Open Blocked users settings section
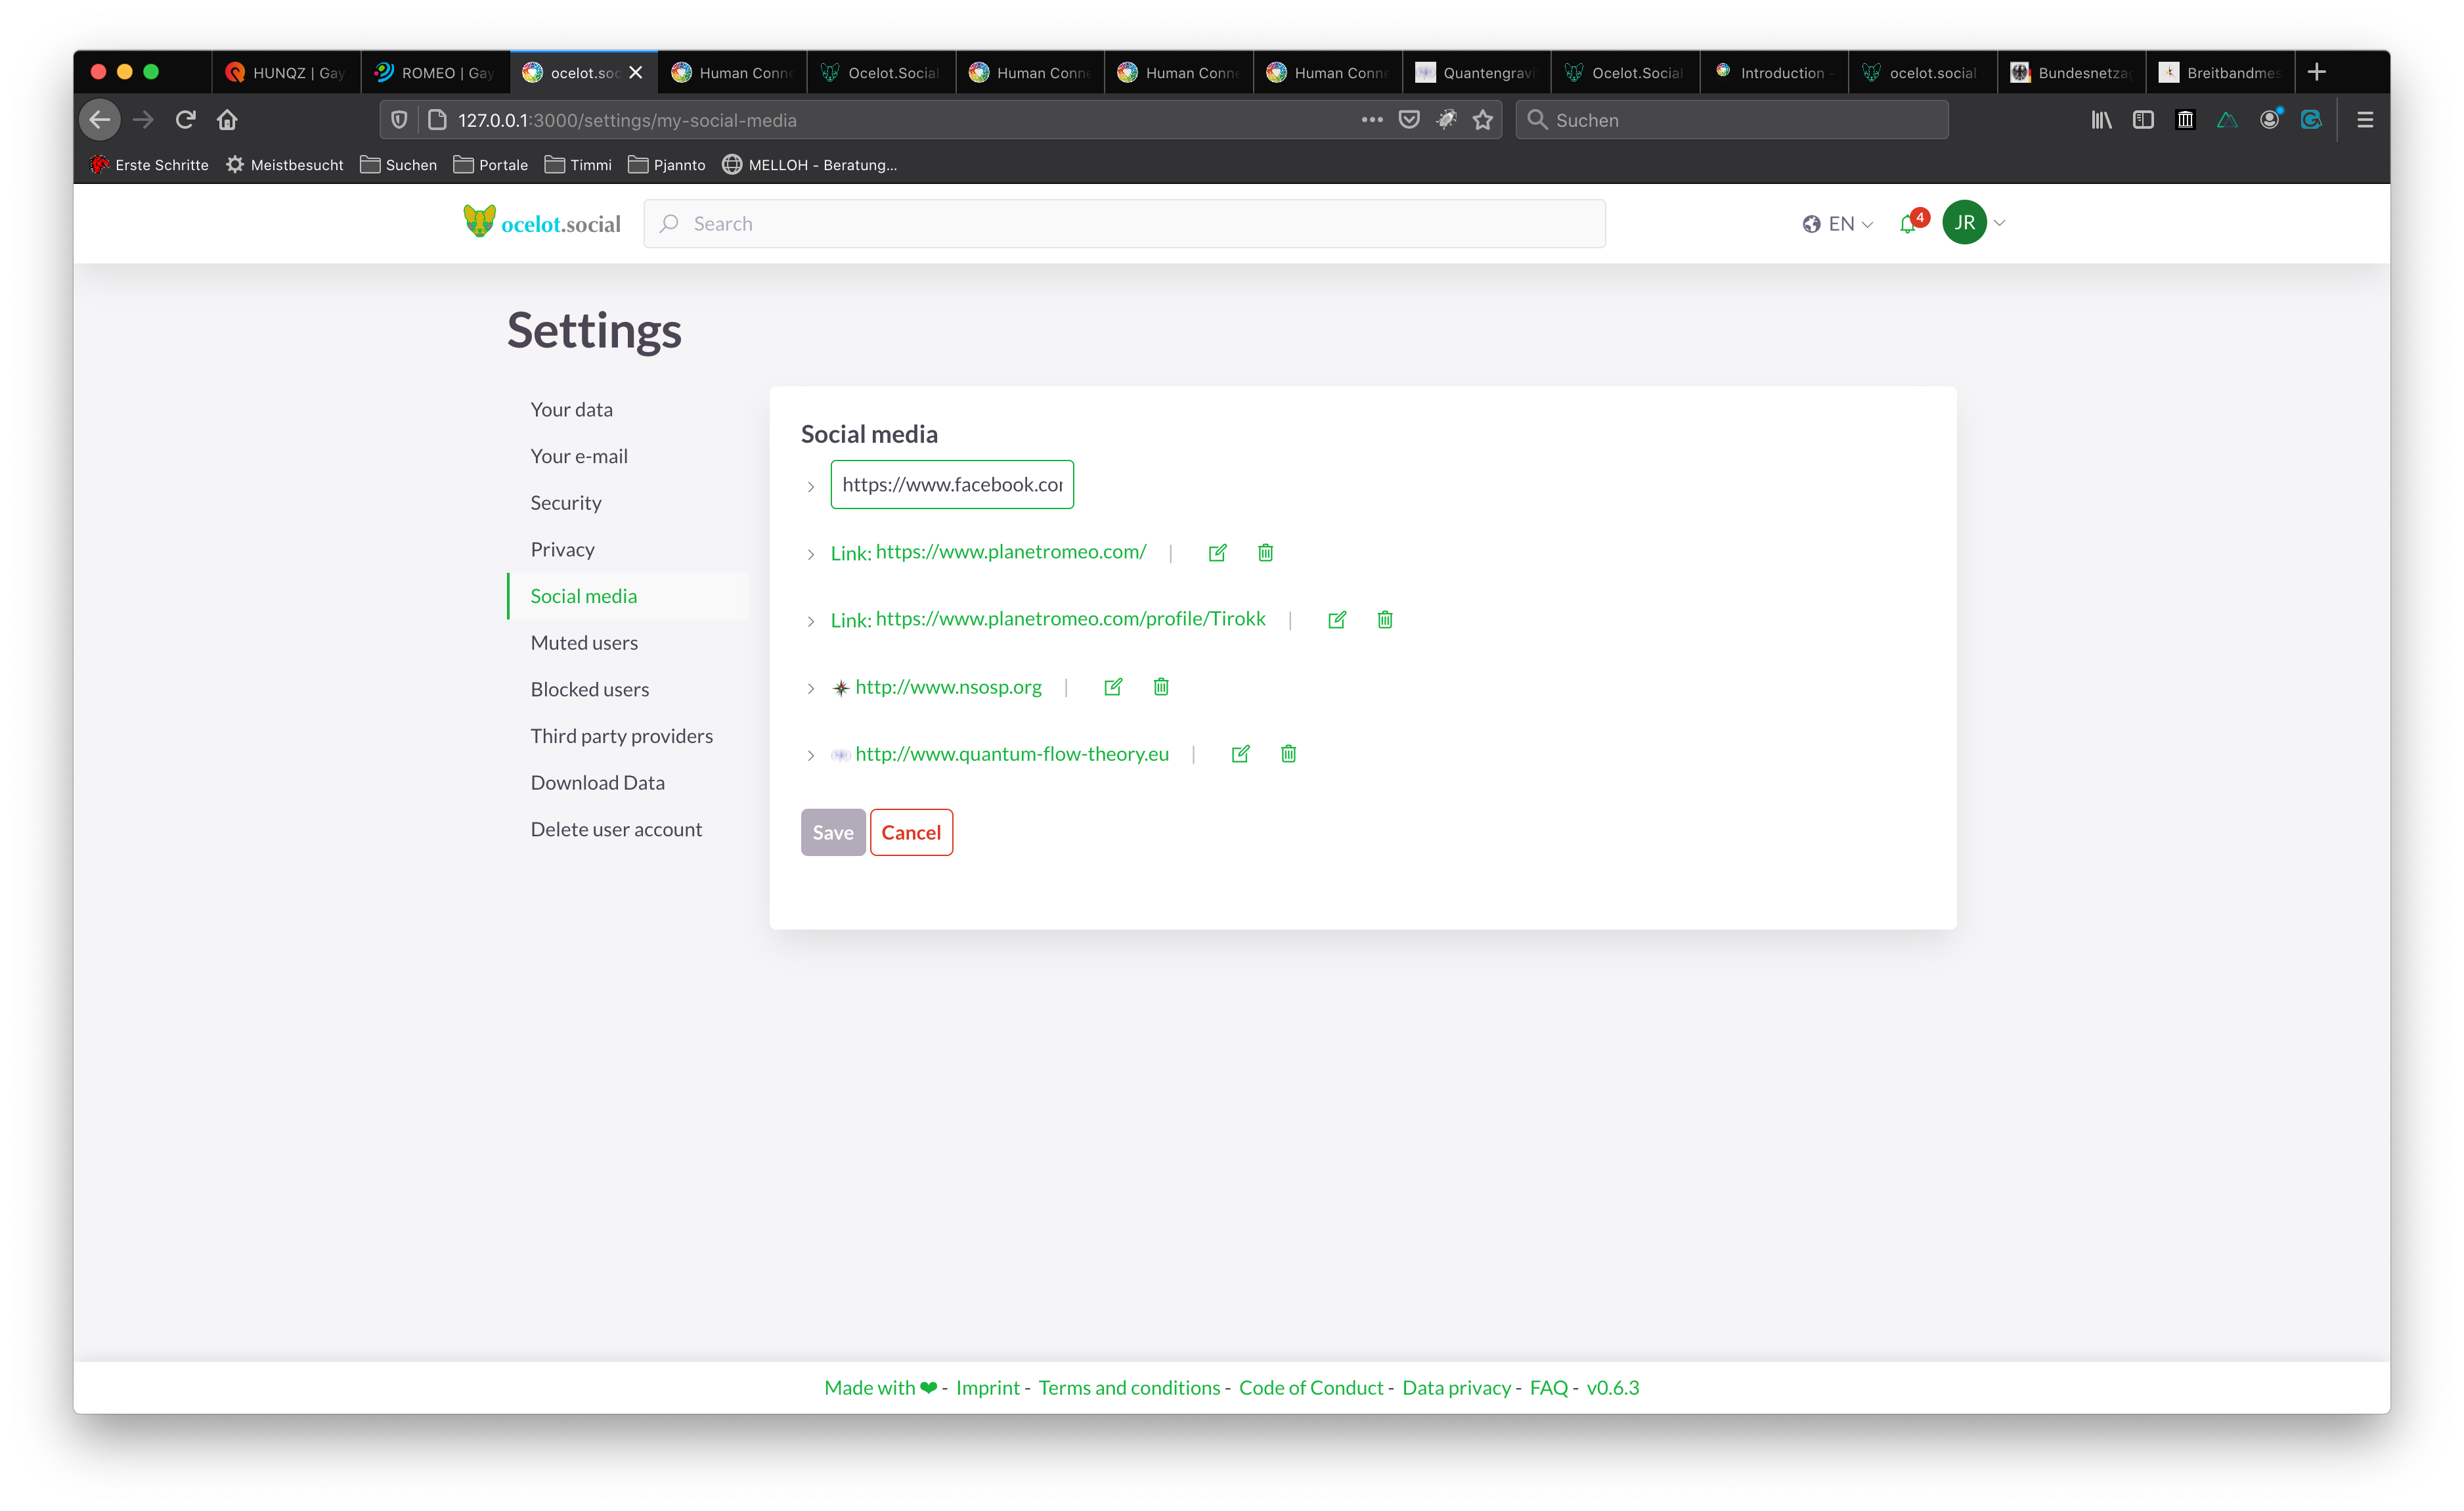 click(x=589, y=689)
